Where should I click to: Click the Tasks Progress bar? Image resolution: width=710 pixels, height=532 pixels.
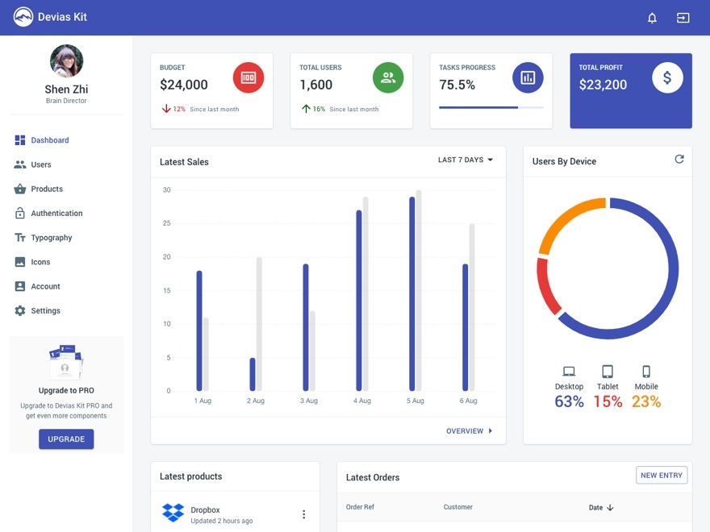(491, 108)
